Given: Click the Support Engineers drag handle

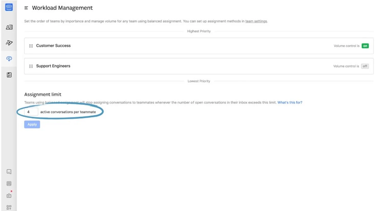Looking at the screenshot, I should pyautogui.click(x=31, y=66).
